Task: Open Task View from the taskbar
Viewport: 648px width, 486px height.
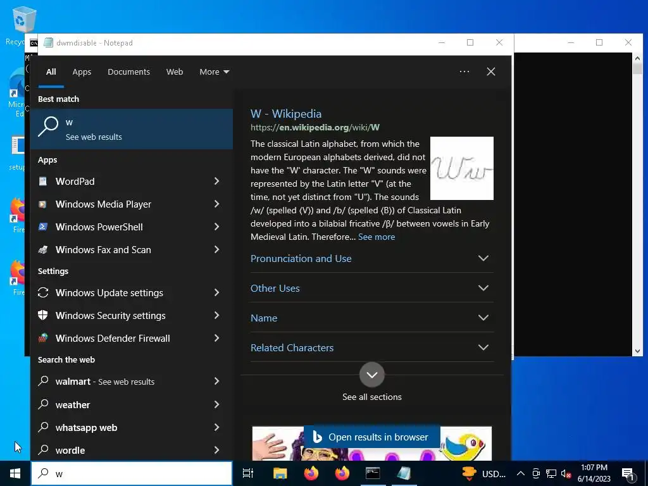Action: [x=248, y=473]
